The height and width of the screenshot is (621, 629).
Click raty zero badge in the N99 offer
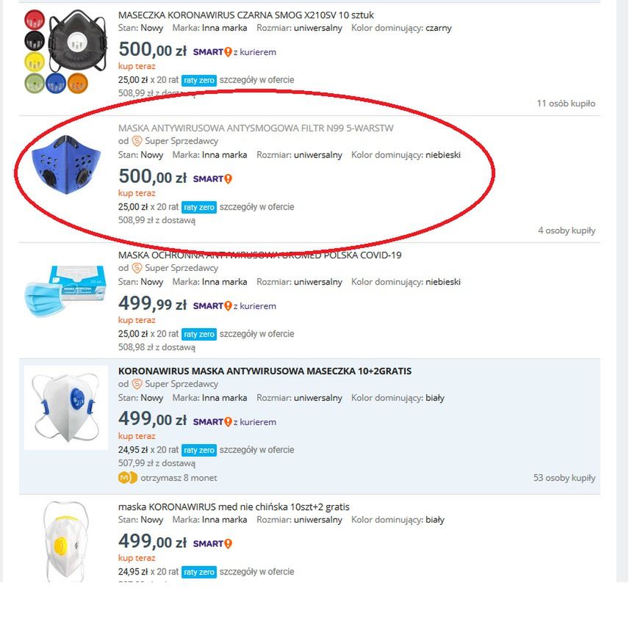click(x=199, y=207)
